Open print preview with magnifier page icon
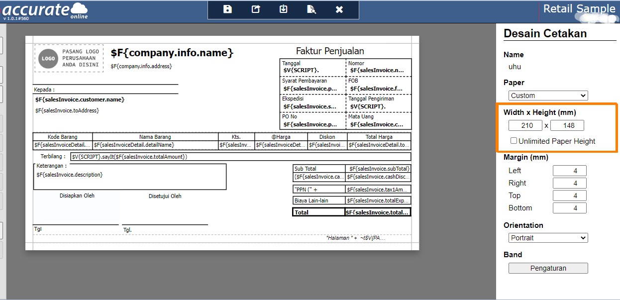Screen dimensions: 620x300 pyautogui.click(x=311, y=9)
